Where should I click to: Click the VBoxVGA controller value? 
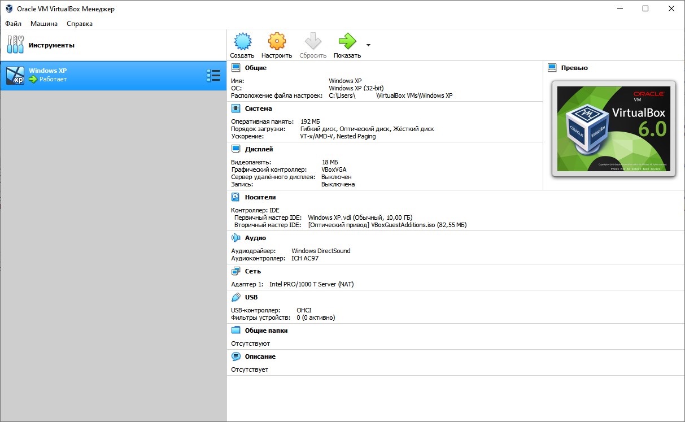coord(334,169)
